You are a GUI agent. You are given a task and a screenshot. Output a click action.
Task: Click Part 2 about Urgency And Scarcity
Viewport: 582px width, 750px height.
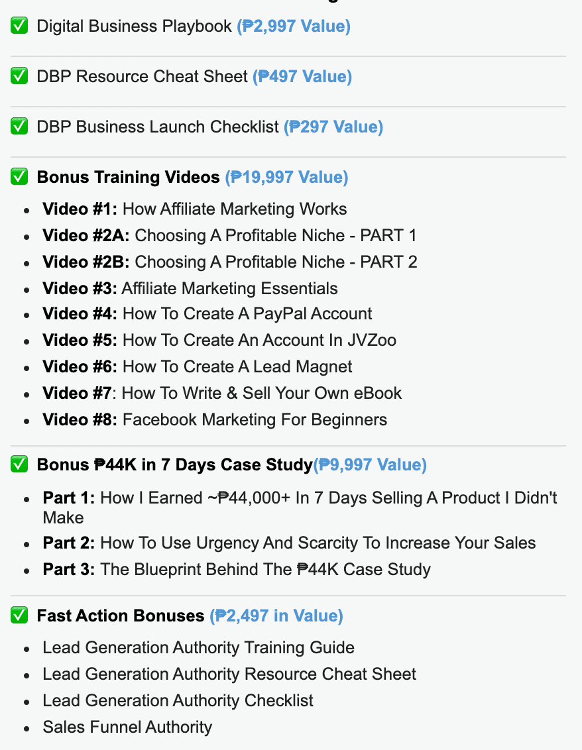pos(289,543)
